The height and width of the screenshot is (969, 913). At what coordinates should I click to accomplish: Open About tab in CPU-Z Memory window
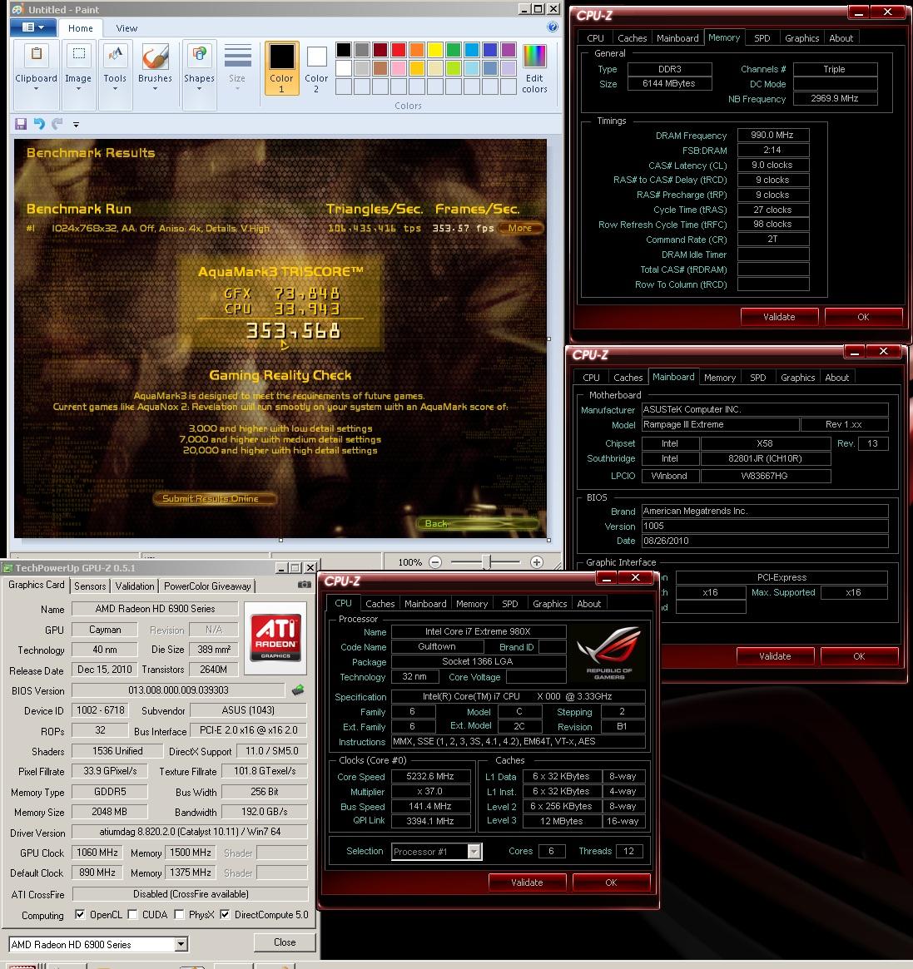click(841, 38)
